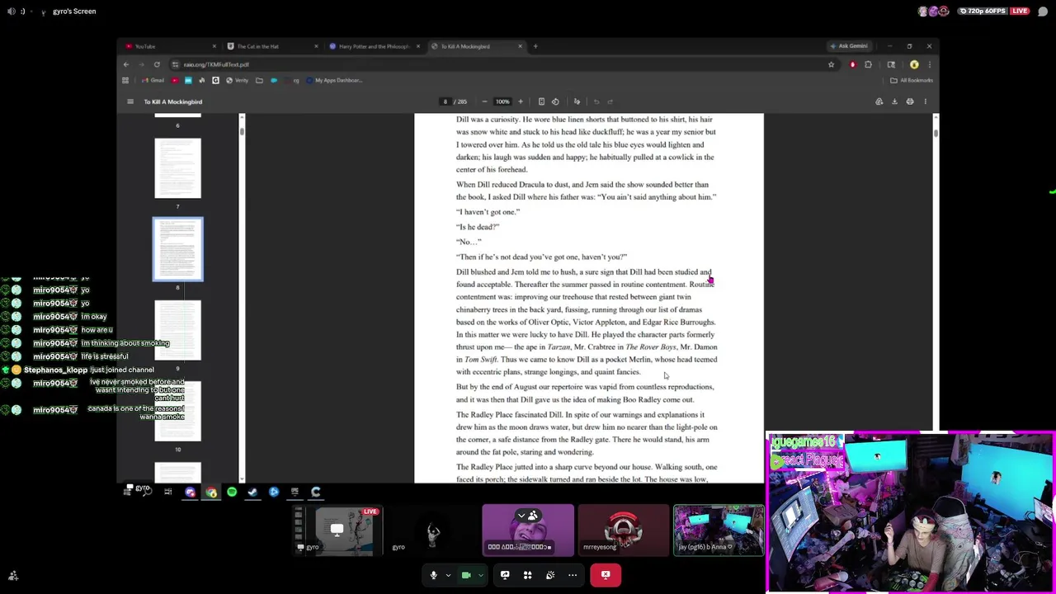Open Chrome in the streamed taskbar

(211, 493)
